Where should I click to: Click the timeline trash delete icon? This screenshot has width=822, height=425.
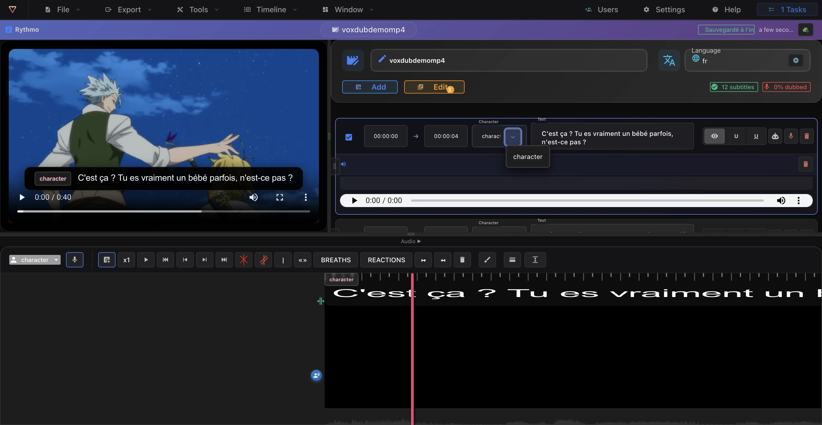[x=462, y=260]
